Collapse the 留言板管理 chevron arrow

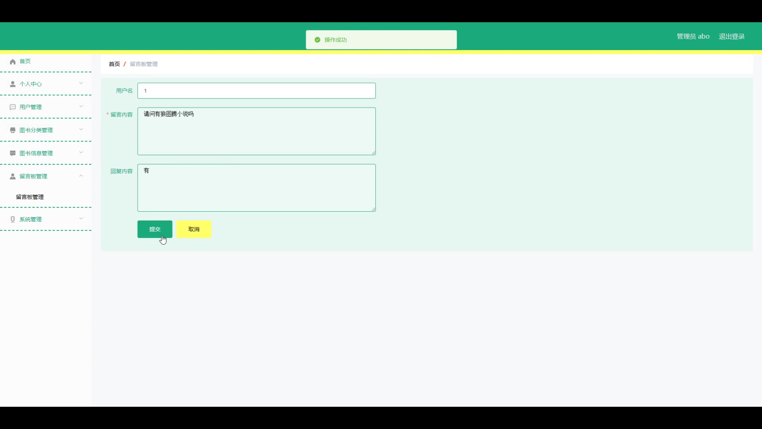click(x=81, y=176)
